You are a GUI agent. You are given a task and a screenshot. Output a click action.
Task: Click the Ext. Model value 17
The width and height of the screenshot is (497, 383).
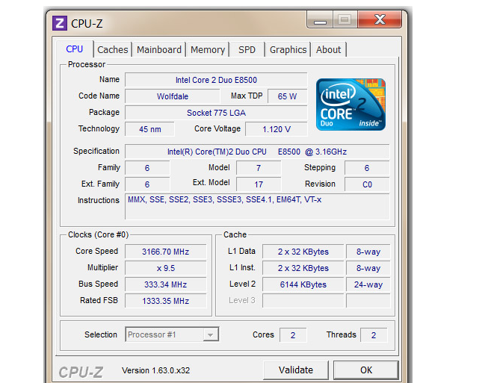click(x=259, y=184)
